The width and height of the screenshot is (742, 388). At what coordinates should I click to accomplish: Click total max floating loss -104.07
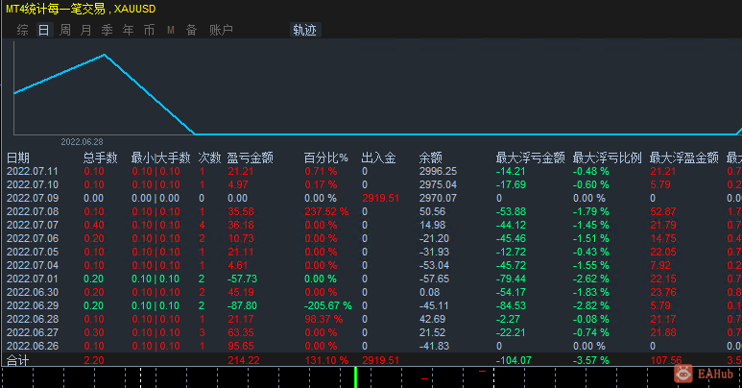click(514, 360)
